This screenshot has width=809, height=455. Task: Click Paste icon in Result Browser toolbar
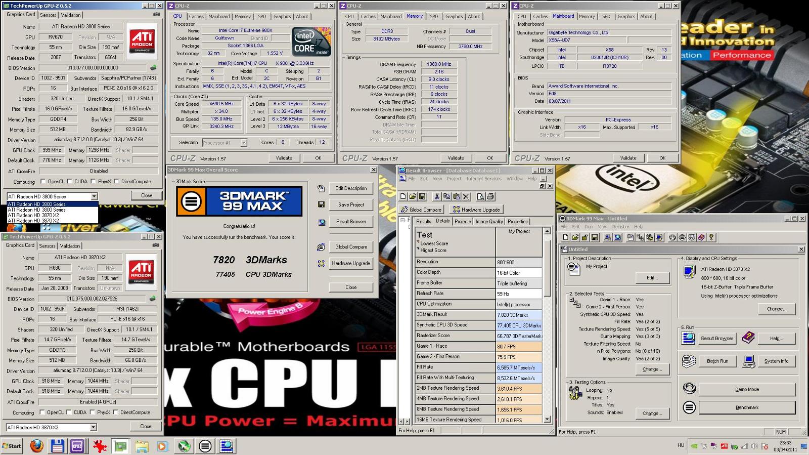coord(456,196)
